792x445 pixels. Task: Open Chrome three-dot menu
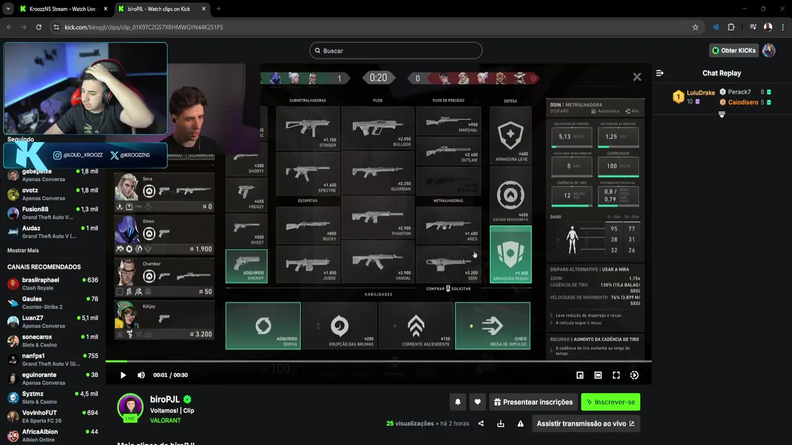[x=783, y=27]
